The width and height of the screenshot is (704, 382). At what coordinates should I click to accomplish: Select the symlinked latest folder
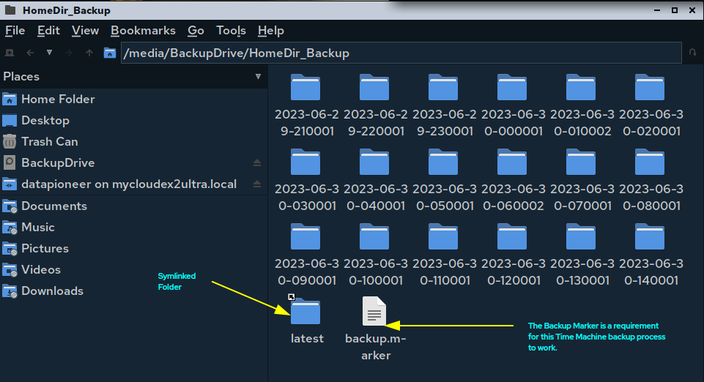coord(306,321)
